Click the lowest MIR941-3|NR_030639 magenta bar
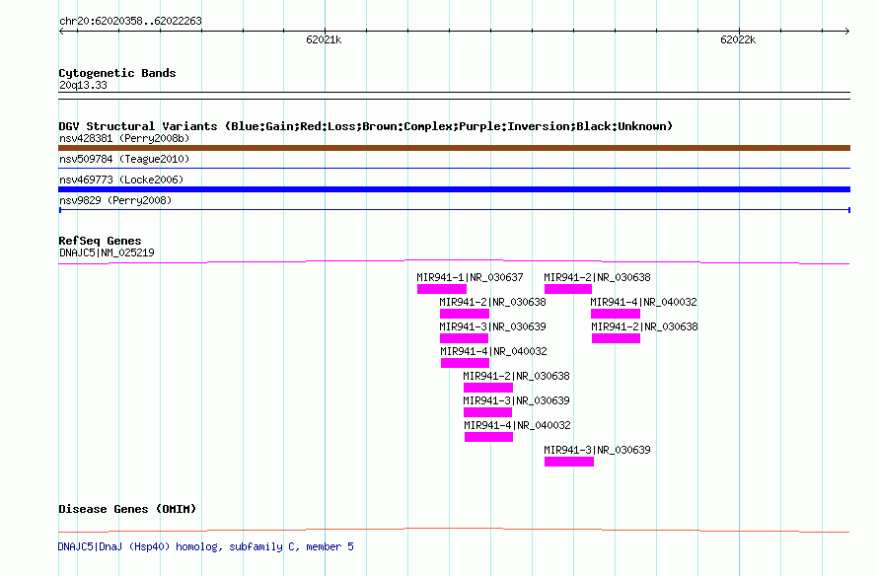 point(568,462)
